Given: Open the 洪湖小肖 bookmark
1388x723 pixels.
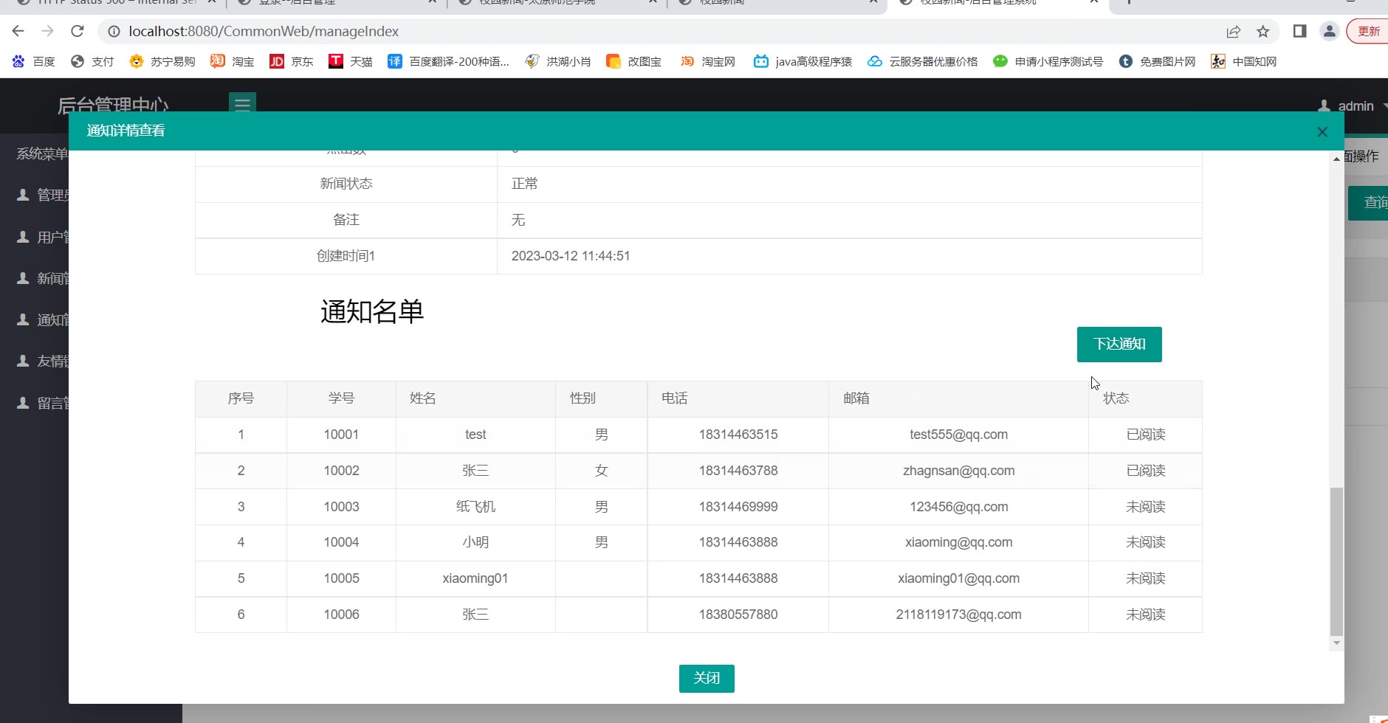Looking at the screenshot, I should coord(558,61).
